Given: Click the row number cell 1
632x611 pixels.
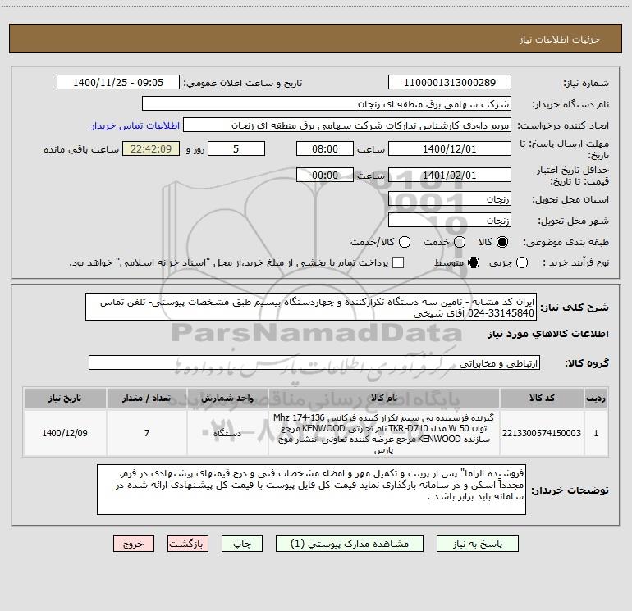Looking at the screenshot, I should 596,433.
